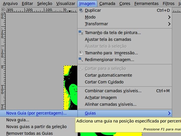Click the scale image icon
The height and width of the screenshot is (136, 181).
pyautogui.click(x=81, y=60)
